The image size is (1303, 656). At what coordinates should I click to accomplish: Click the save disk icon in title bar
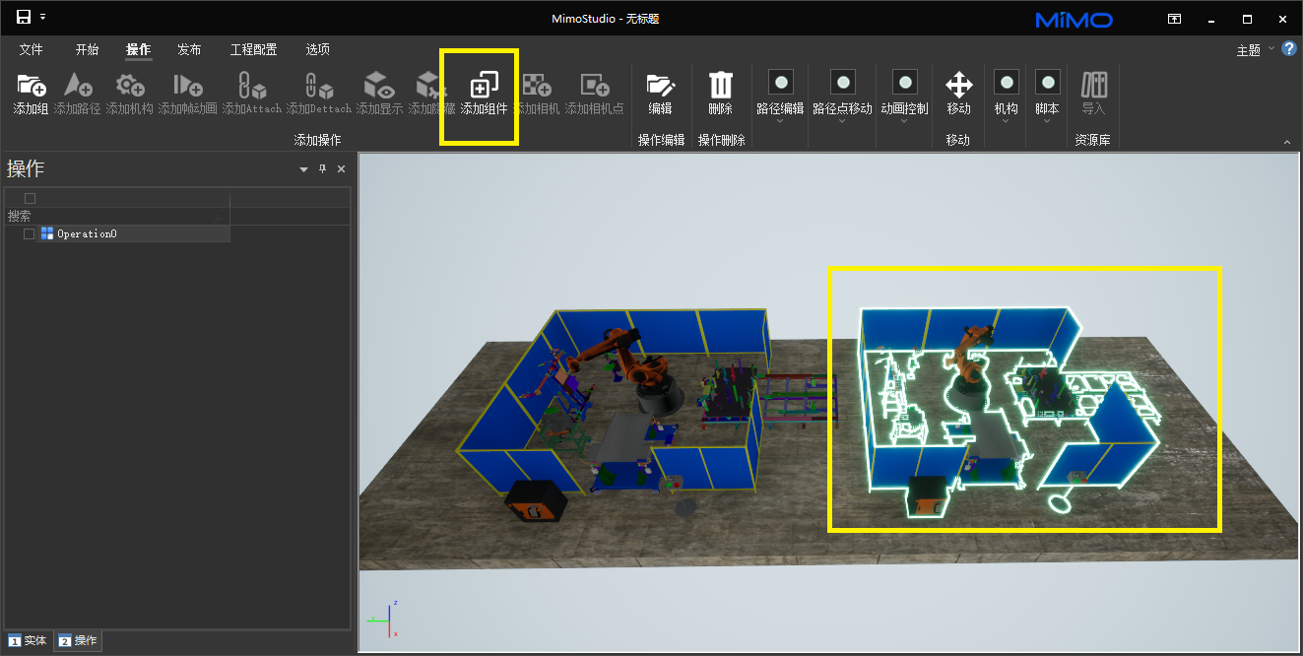point(24,18)
